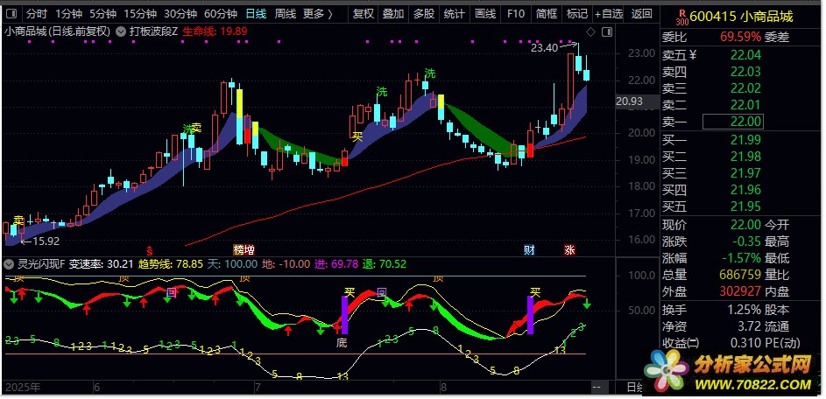Viewport: 826px width, 399px height.
Task: Click the 600415 小商品城 stock header
Action: [x=741, y=17]
